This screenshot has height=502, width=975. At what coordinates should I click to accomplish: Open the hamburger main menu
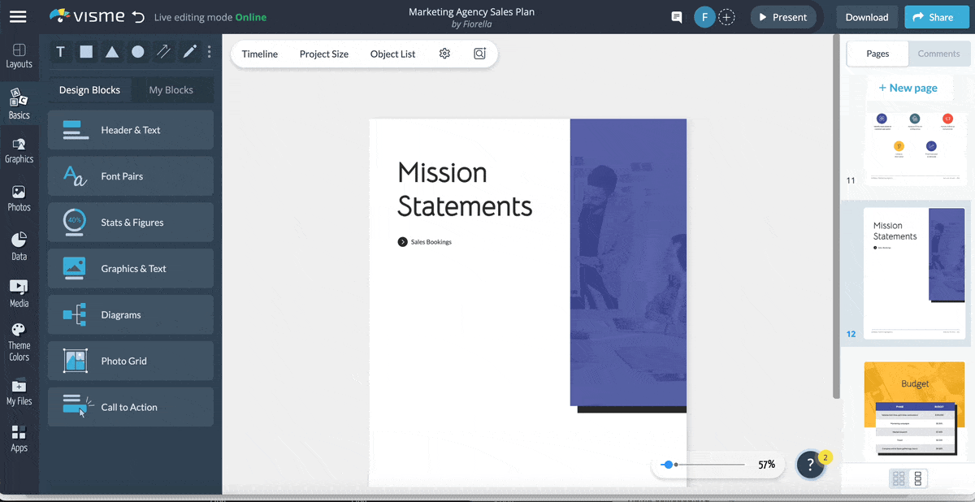click(18, 17)
